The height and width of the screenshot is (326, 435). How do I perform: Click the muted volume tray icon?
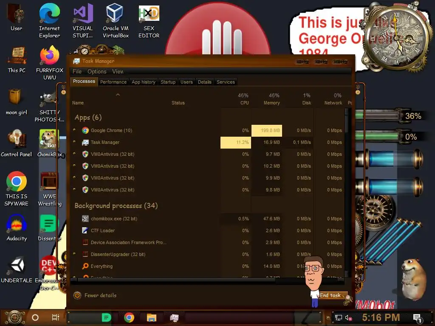pos(348,318)
